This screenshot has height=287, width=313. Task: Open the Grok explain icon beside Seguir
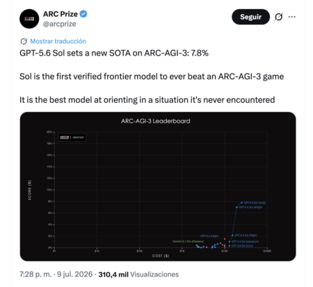(x=278, y=17)
